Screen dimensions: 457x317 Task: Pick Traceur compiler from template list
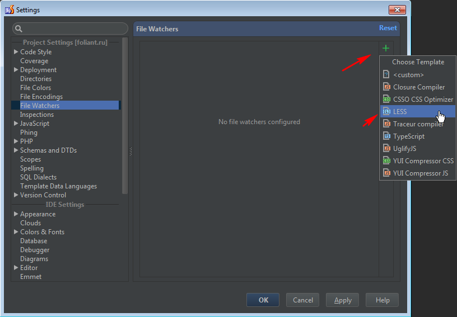coord(418,124)
